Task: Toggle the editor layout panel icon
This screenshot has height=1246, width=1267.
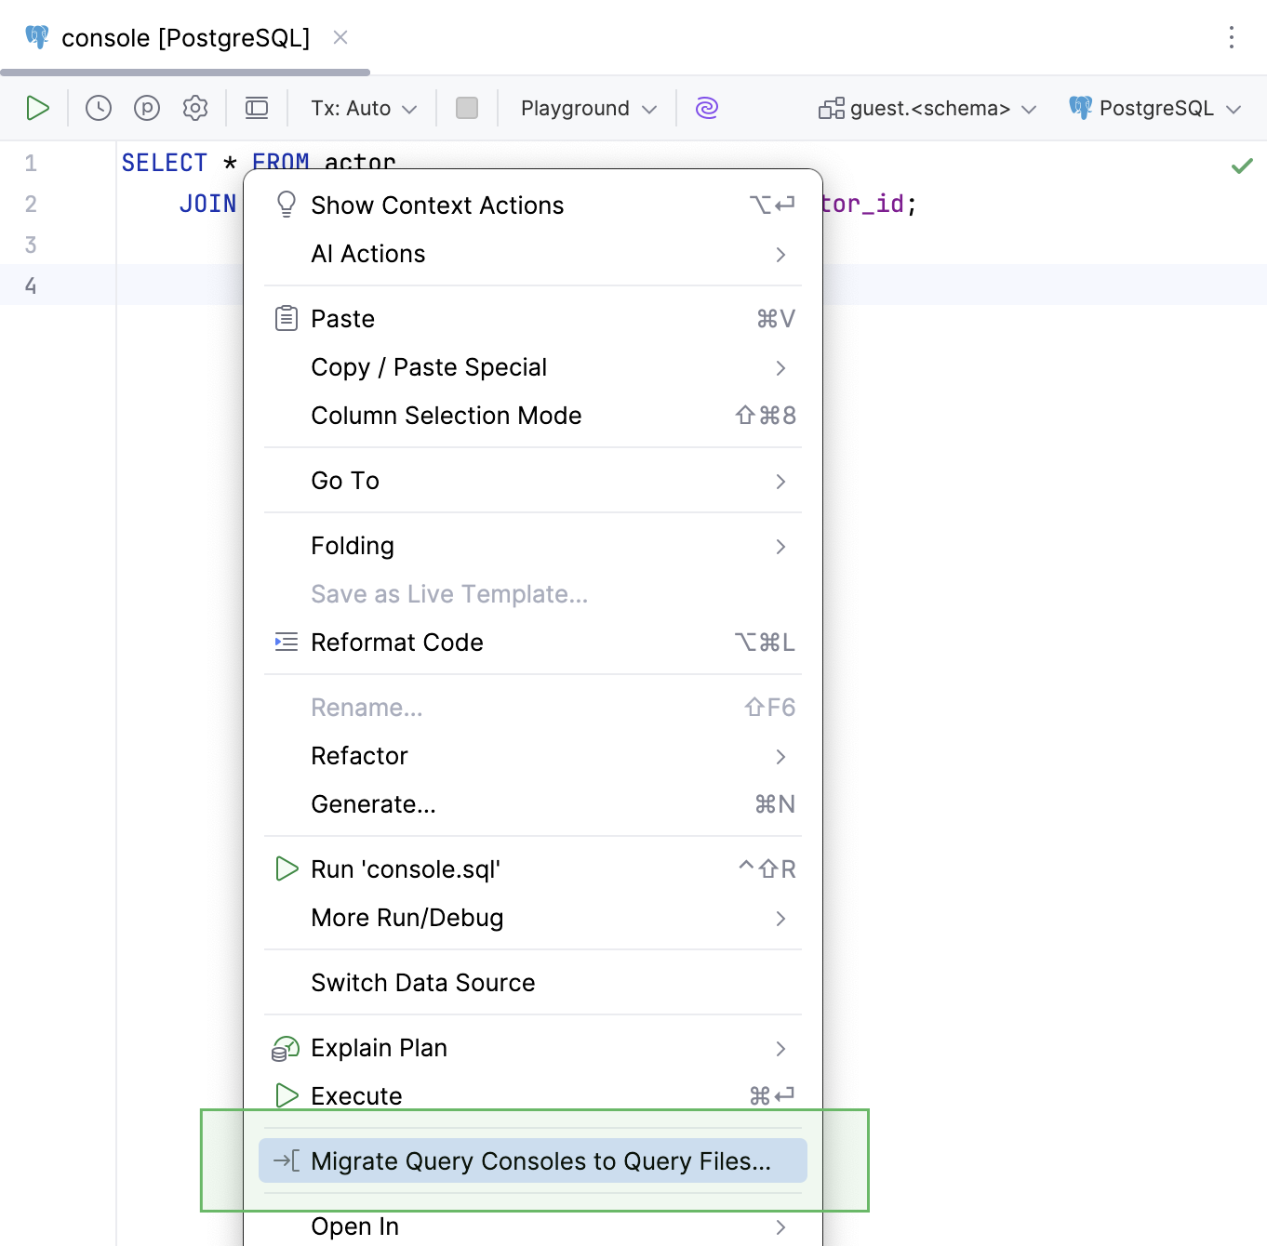Action: [257, 108]
